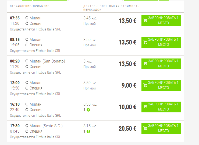The height and width of the screenshot is (145, 199).
Task: Click cart icon on San Donato trip
Action: tap(145, 64)
